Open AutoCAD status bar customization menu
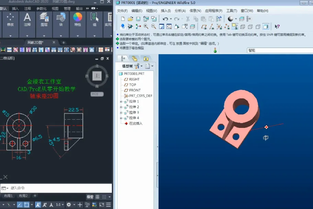 coord(108,205)
